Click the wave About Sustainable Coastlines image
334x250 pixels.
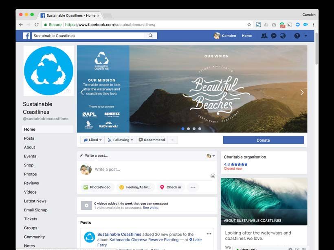tap(264, 202)
